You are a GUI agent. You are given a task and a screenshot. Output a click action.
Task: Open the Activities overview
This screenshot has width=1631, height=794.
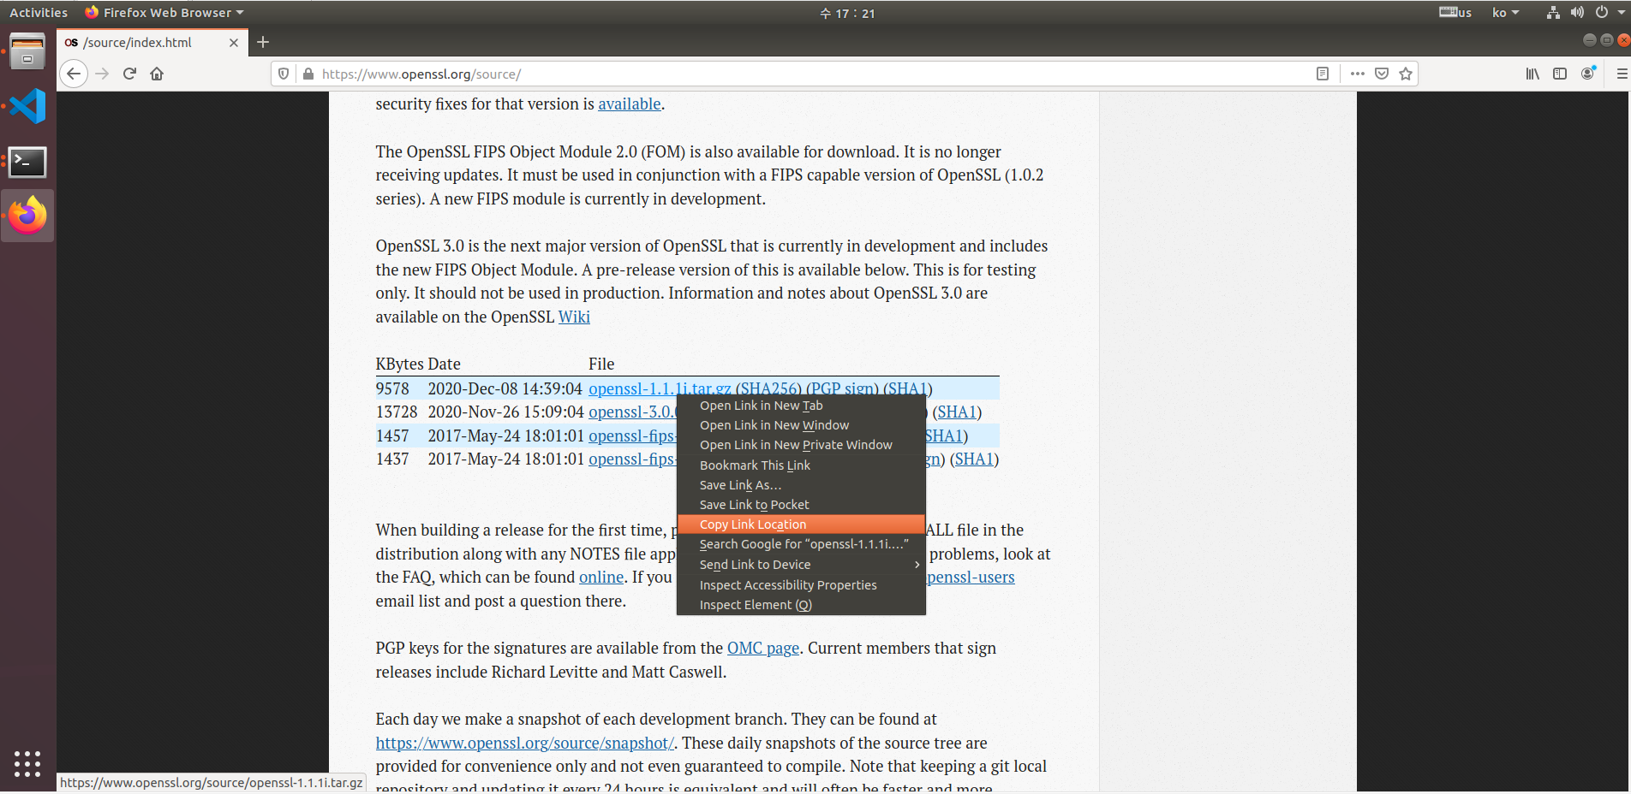(39, 13)
